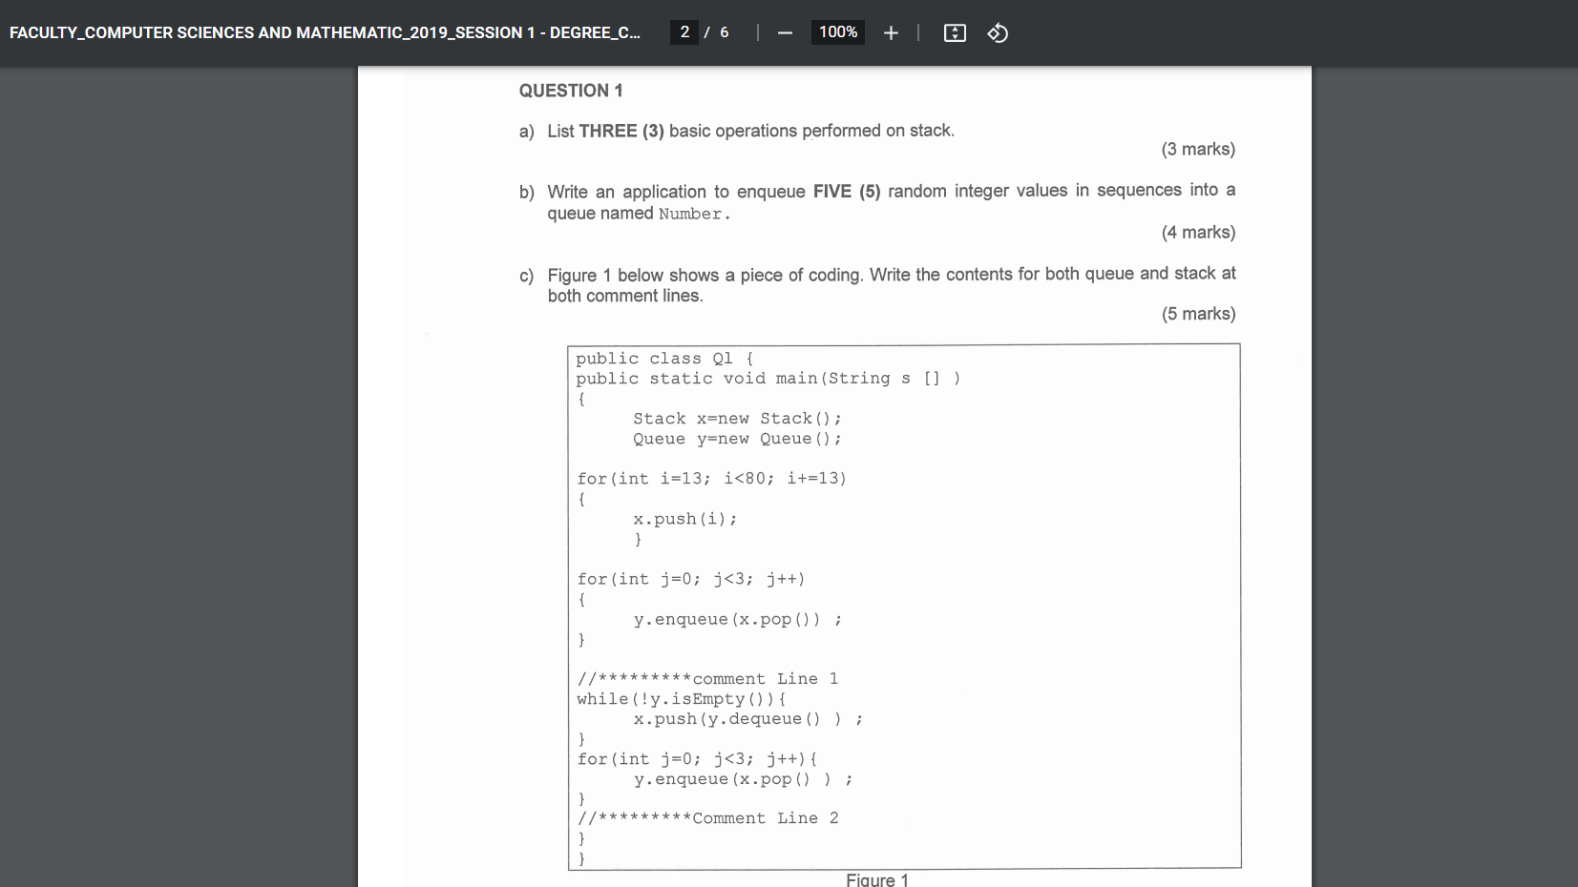Click the 'while(!y.isEmpty()){' line
This screenshot has width=1578, height=887.
[682, 699]
